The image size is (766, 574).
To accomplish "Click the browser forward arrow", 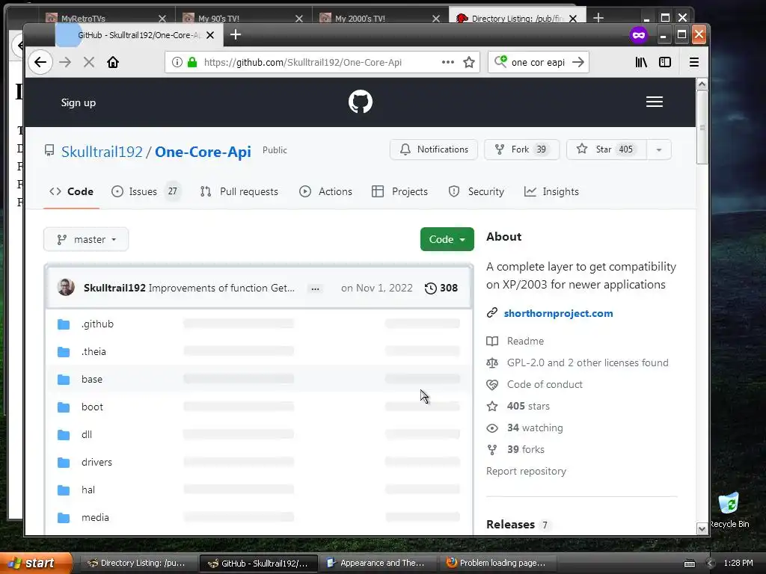I will pos(65,63).
